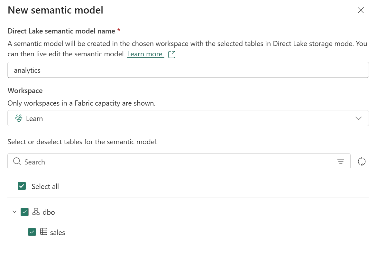Open the Learn more link

pos(145,54)
